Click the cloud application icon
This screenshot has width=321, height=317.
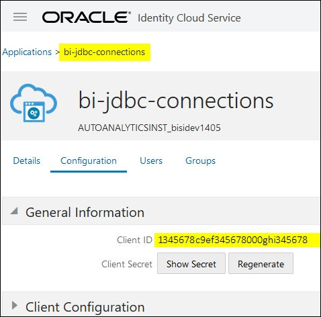[x=34, y=103]
